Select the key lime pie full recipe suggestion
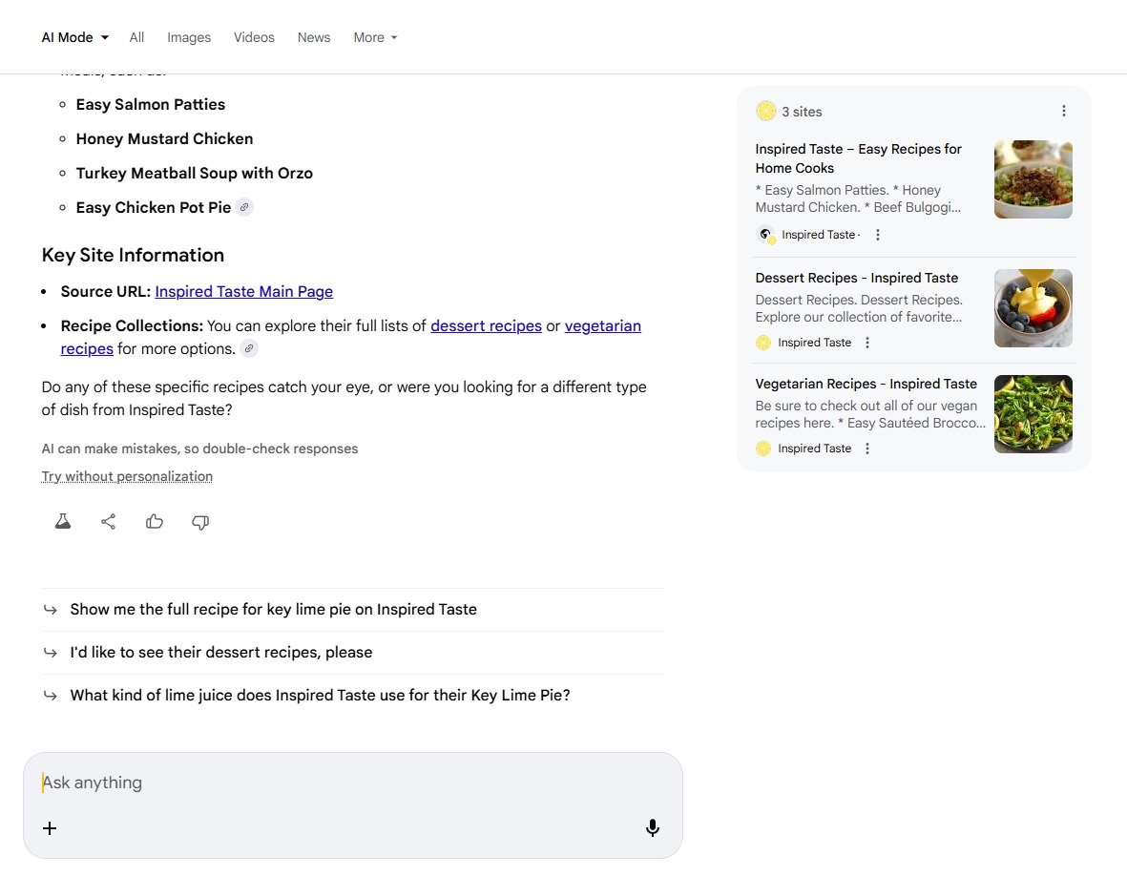This screenshot has height=877, width=1127. (273, 609)
